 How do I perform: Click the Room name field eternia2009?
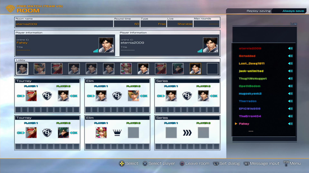click(x=64, y=24)
